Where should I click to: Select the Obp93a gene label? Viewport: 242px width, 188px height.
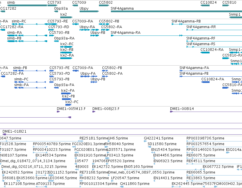[61, 8]
